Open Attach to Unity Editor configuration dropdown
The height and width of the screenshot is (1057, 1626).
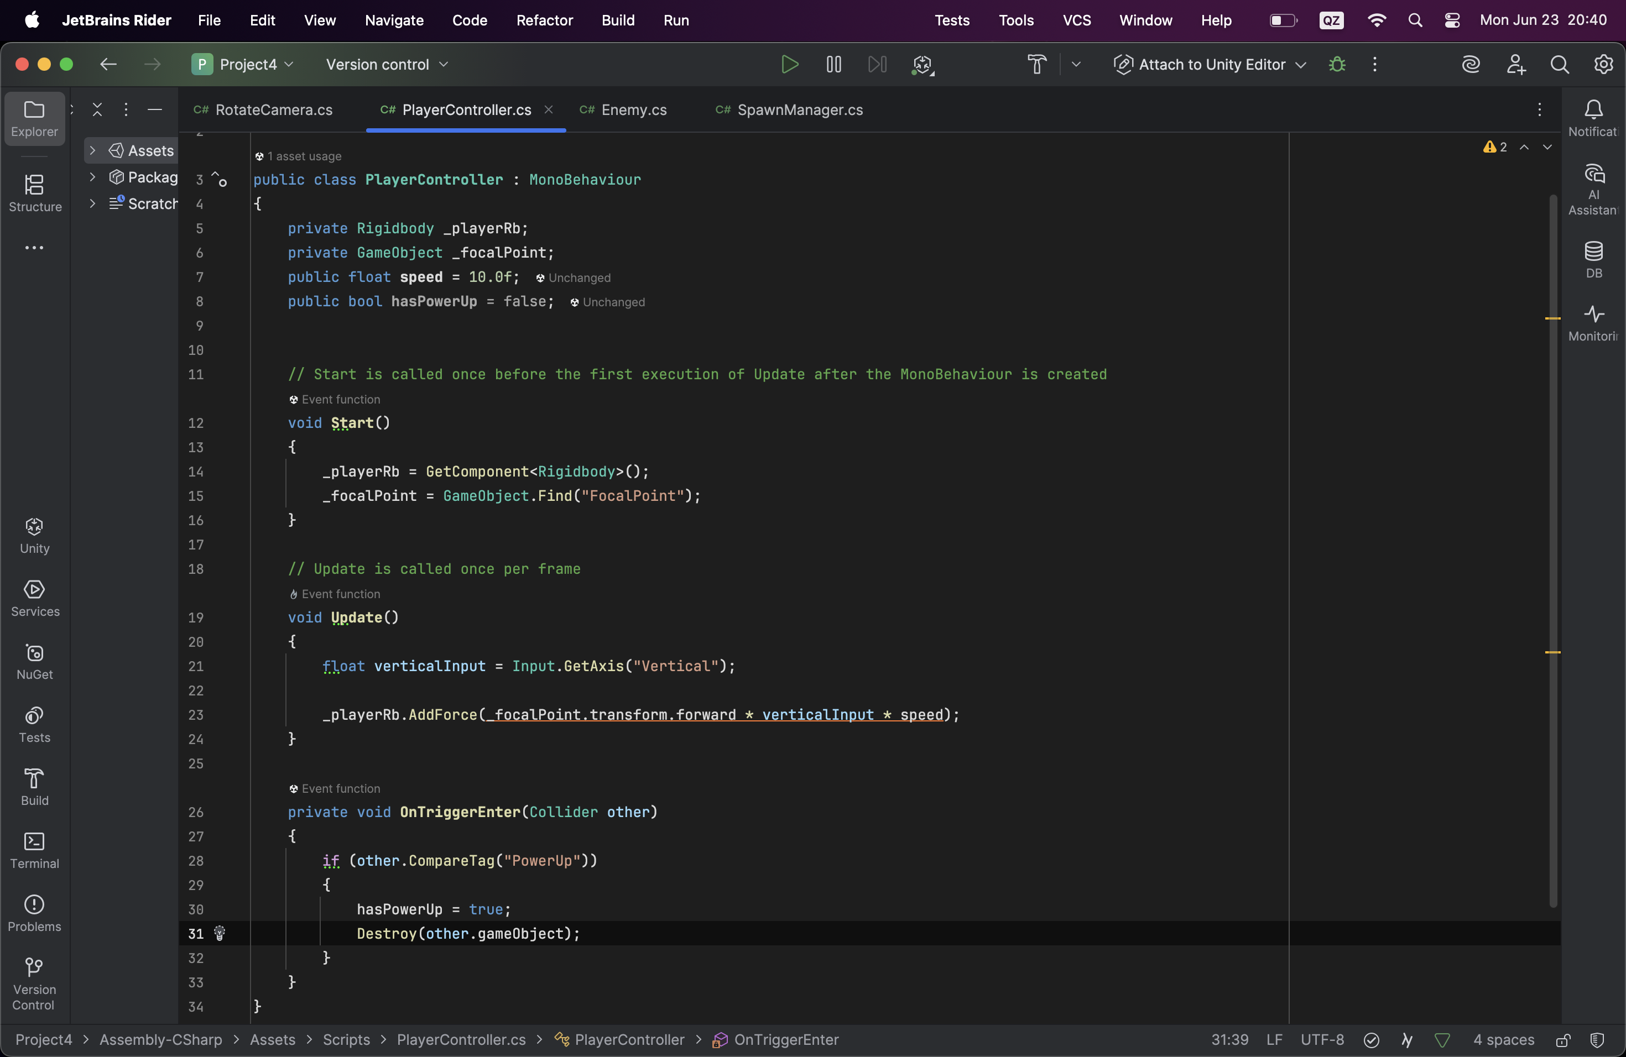[x=1210, y=64]
